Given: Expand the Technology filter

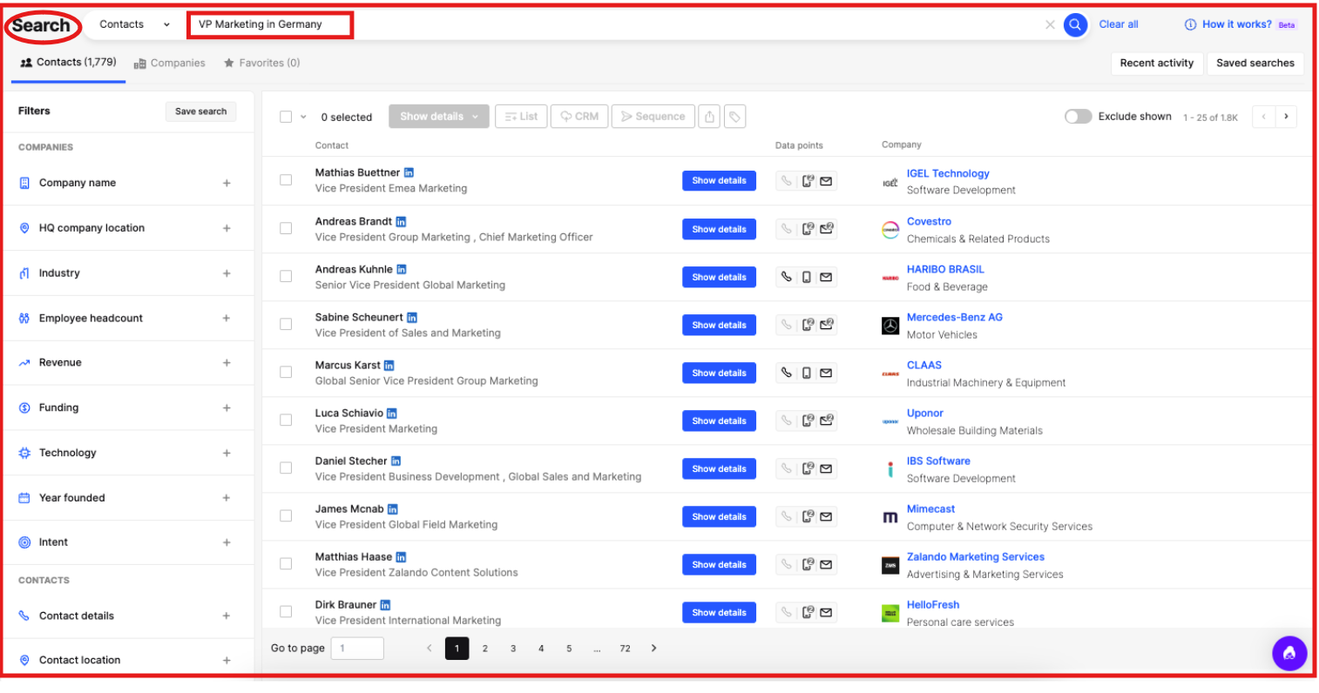Looking at the screenshot, I should (x=227, y=453).
